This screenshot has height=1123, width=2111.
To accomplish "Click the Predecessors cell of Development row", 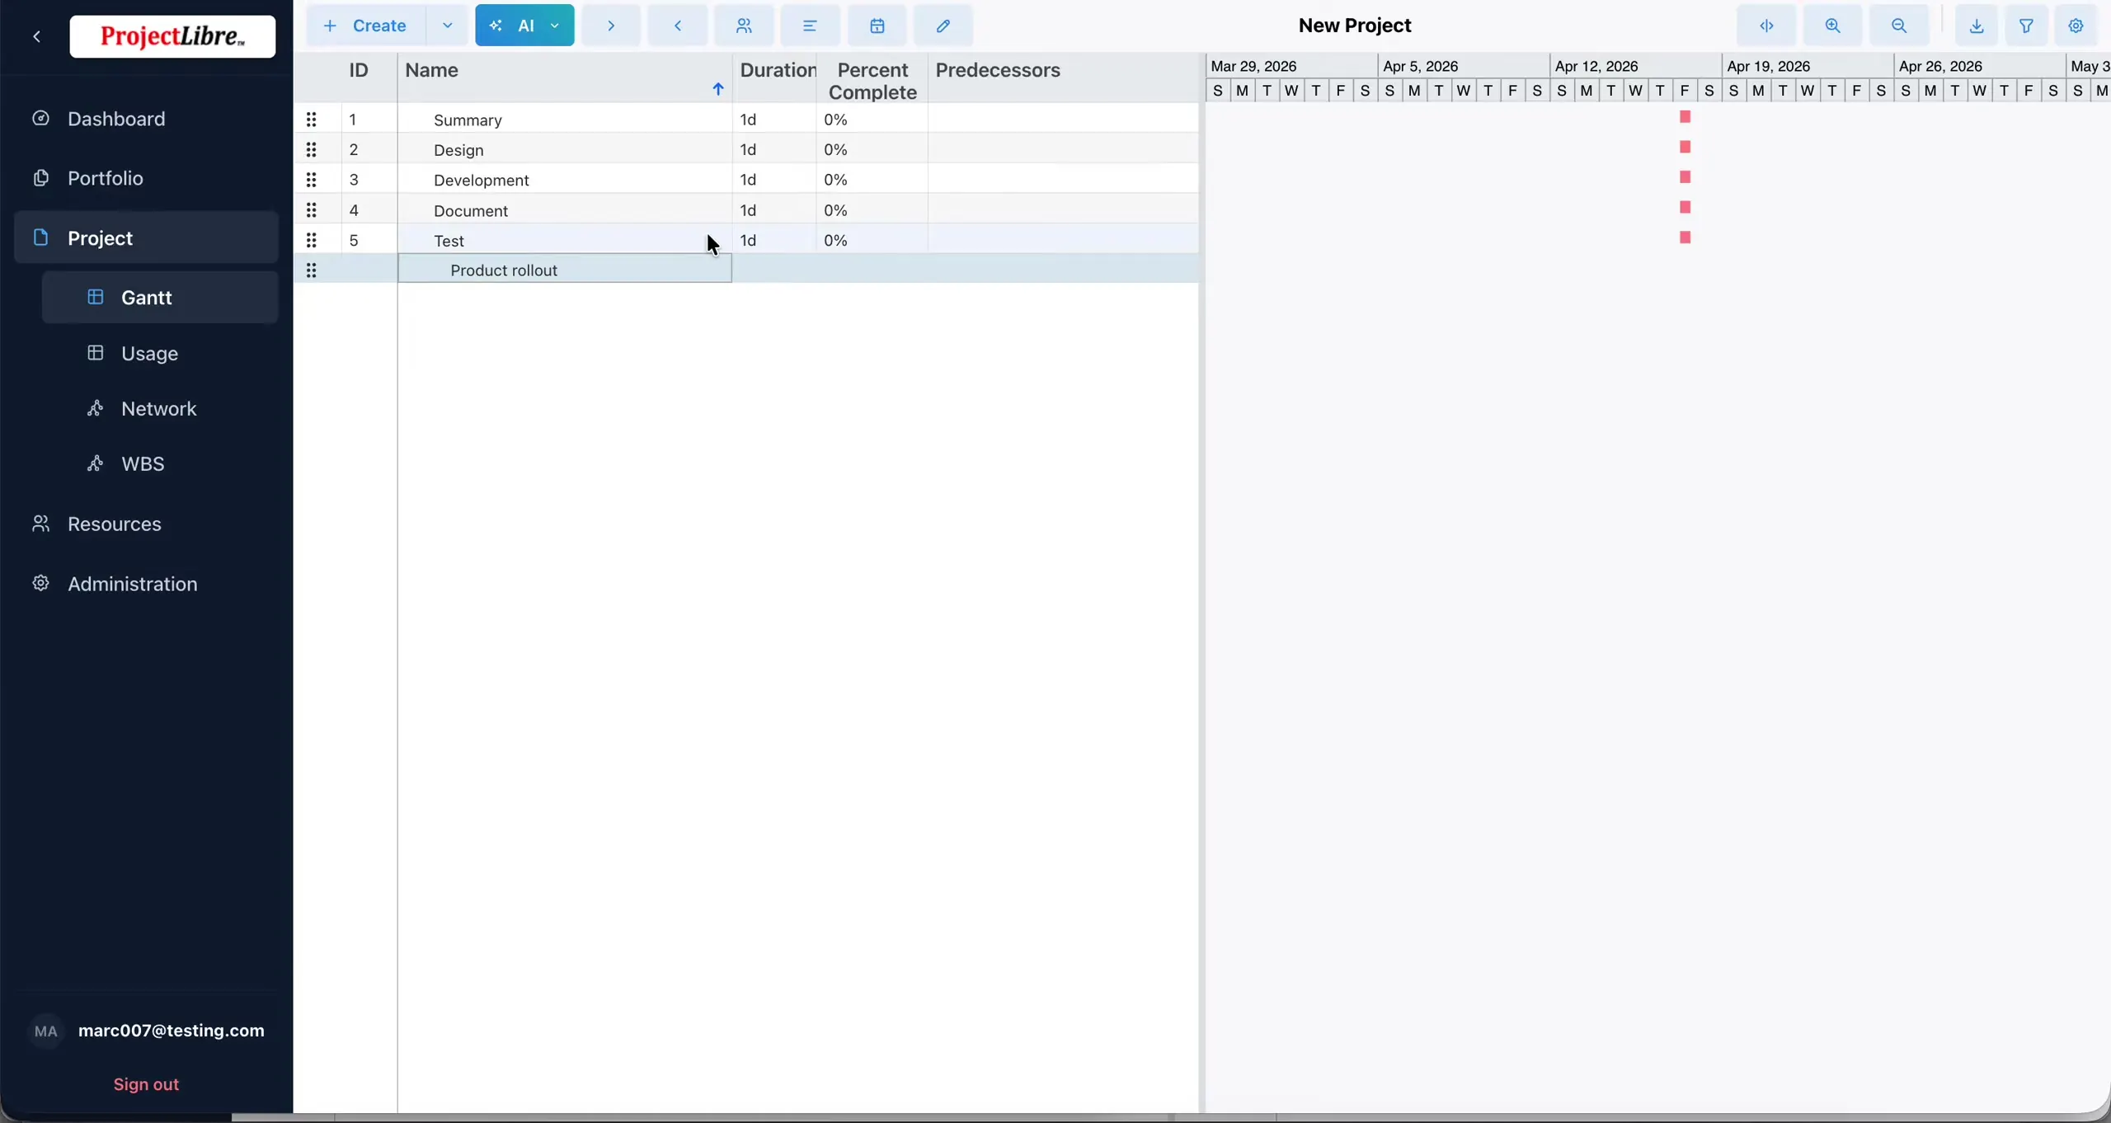I will [x=1064, y=179].
